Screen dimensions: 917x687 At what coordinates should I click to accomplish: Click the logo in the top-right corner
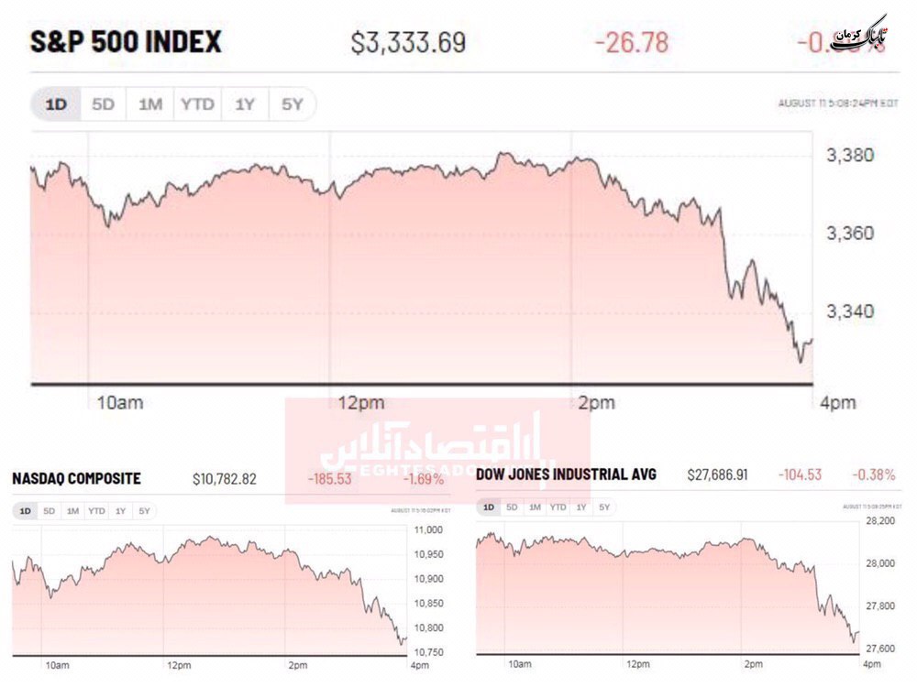860,35
